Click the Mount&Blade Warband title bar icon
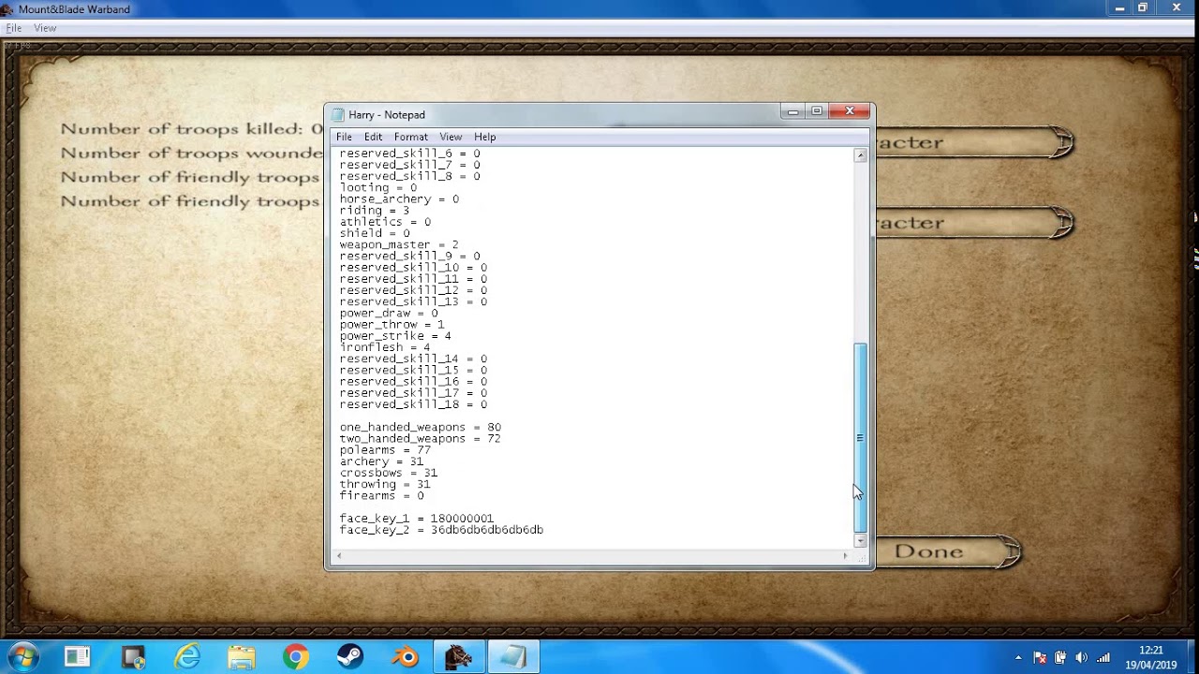Viewport: 1199px width, 674px height. click(7, 9)
